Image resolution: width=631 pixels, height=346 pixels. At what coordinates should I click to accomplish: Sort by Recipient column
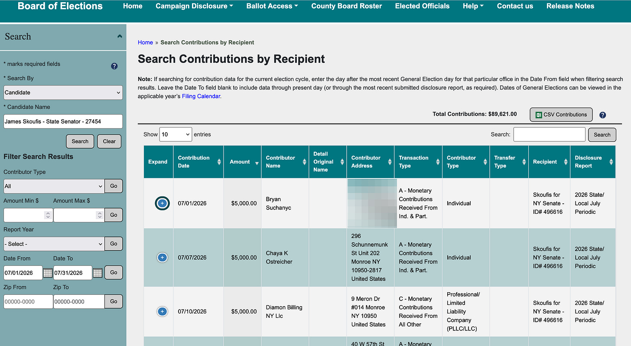click(549, 162)
